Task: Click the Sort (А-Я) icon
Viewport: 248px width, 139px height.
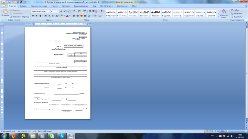Action: (x=97, y=11)
